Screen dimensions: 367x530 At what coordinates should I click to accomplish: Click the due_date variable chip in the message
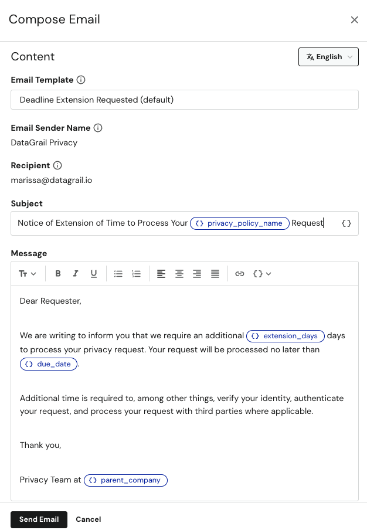pos(49,363)
